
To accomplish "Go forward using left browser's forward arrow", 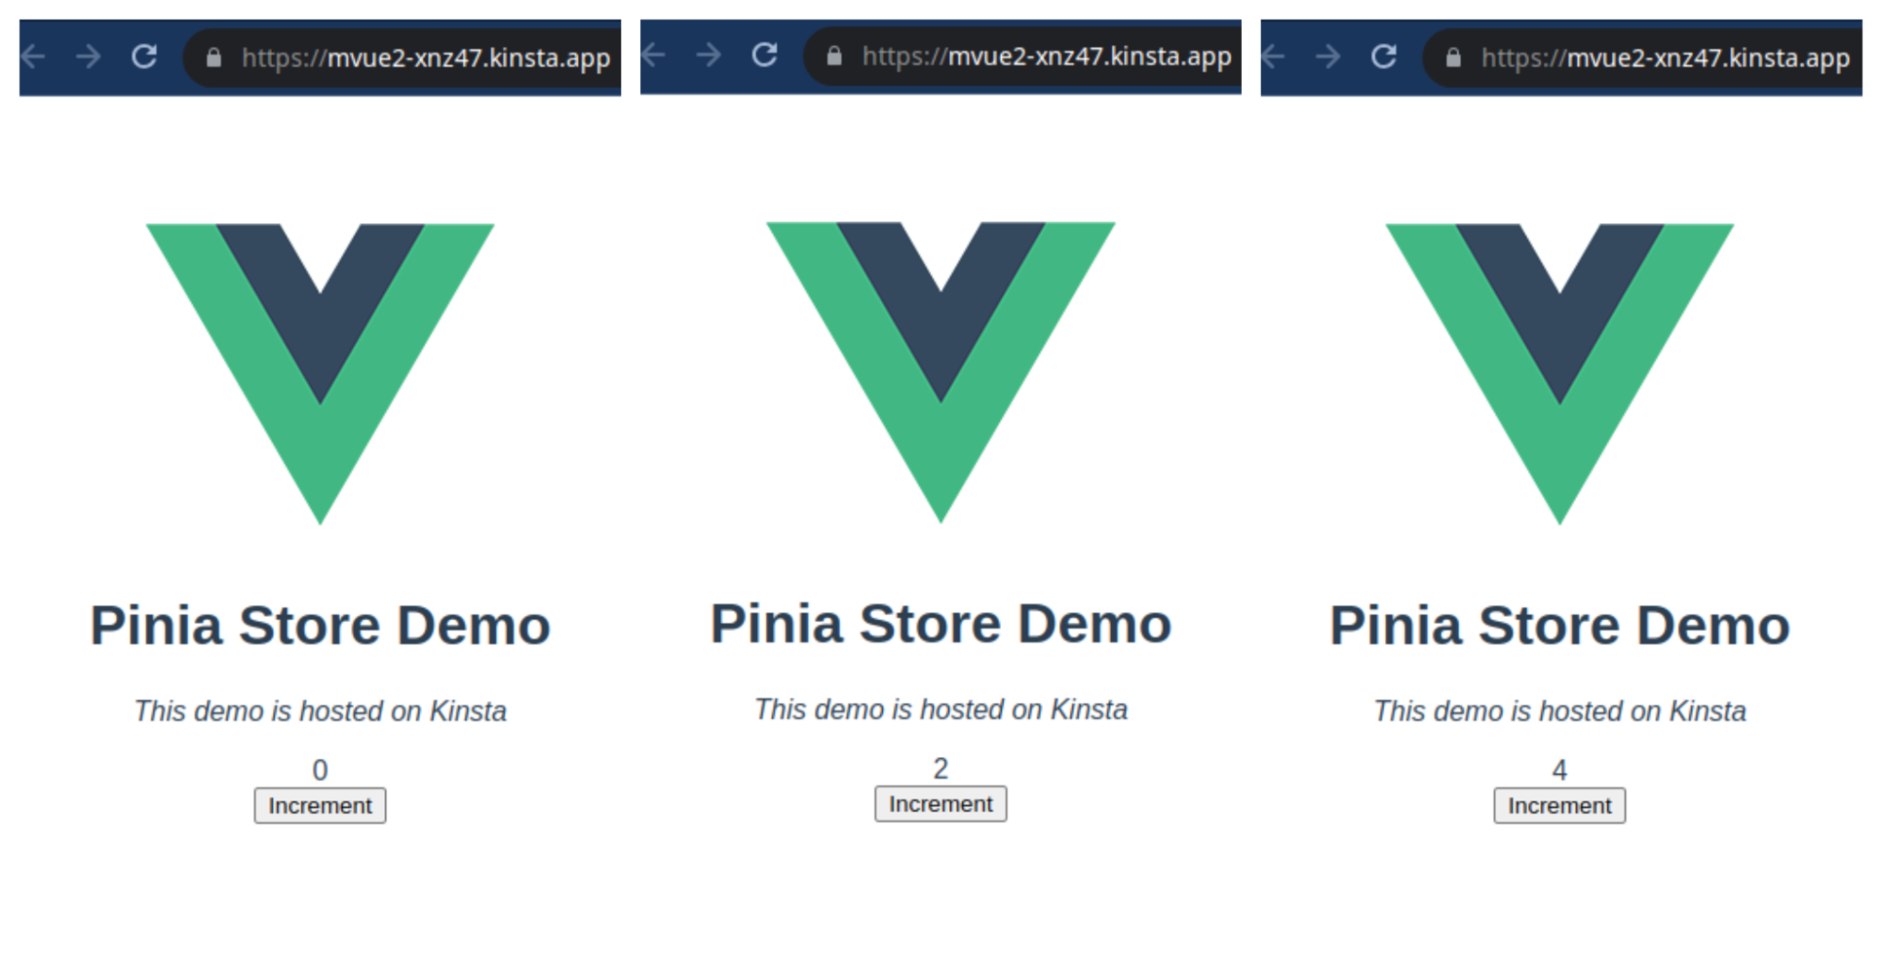I will [x=88, y=56].
